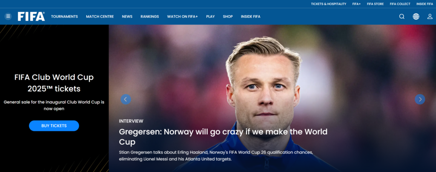Advance to the next carousel slide

click(x=420, y=99)
